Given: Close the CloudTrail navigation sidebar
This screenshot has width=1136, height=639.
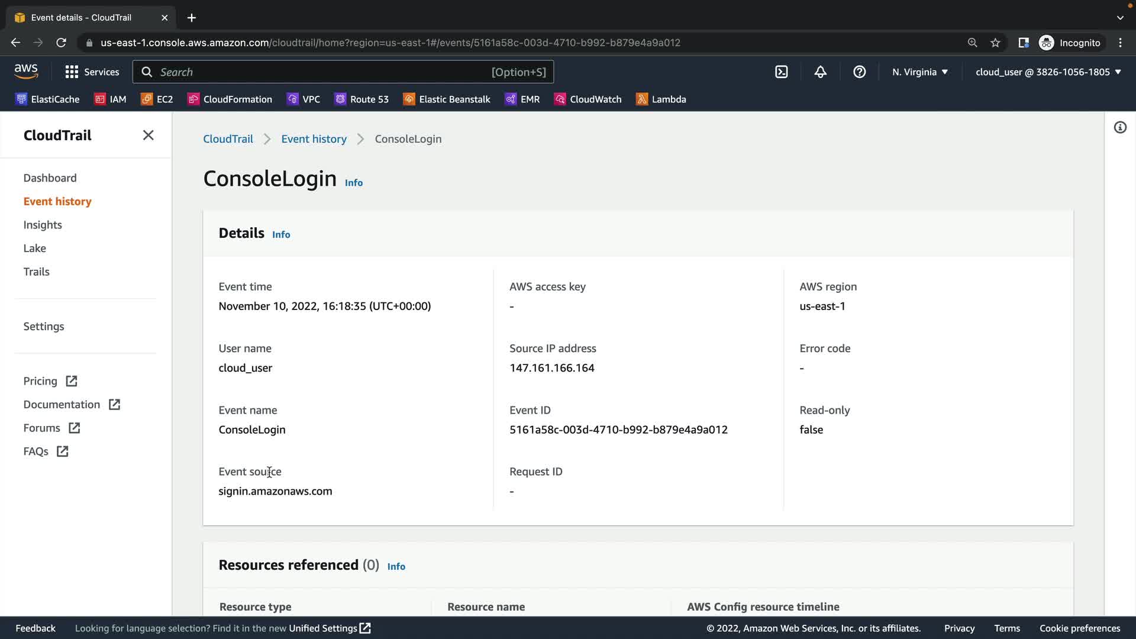Looking at the screenshot, I should click(148, 135).
